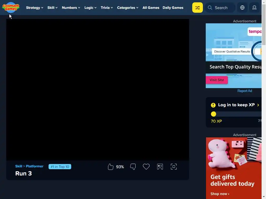Expand the Skill dropdown in the navbar

pyautogui.click(x=52, y=8)
